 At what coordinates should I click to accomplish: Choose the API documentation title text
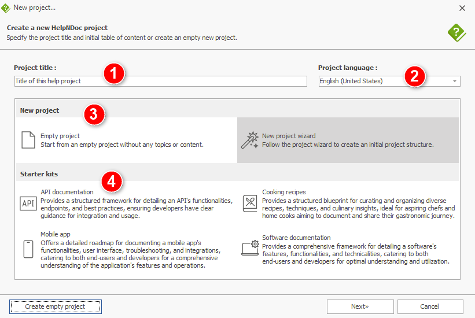pos(67,192)
